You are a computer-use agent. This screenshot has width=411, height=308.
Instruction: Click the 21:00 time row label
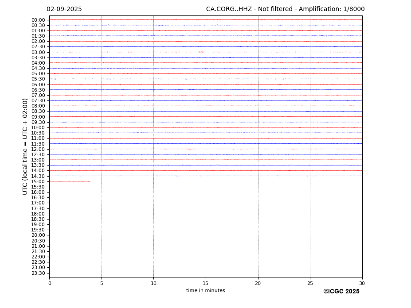click(x=38, y=246)
